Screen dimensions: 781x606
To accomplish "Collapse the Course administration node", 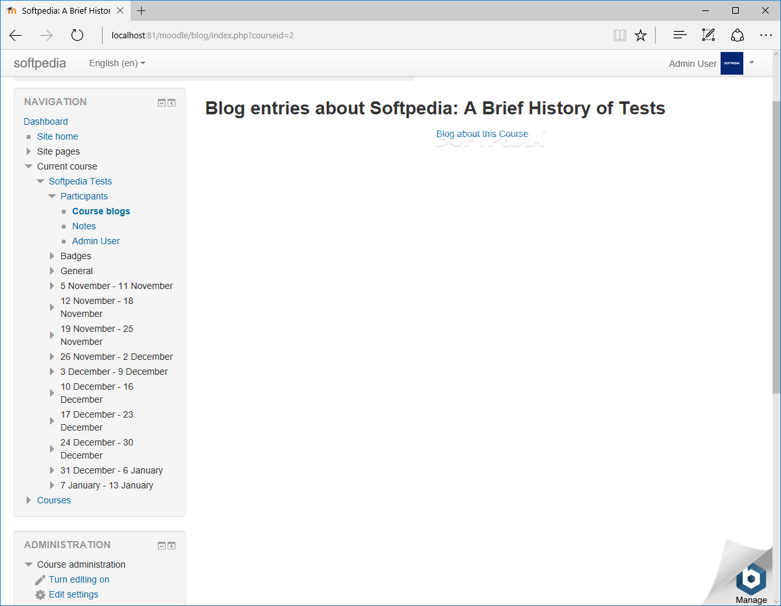I will click(x=29, y=564).
